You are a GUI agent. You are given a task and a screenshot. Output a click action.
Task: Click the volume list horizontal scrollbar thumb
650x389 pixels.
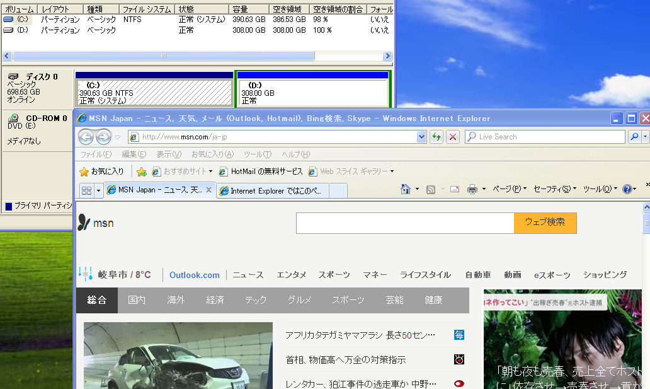pyautogui.click(x=163, y=55)
